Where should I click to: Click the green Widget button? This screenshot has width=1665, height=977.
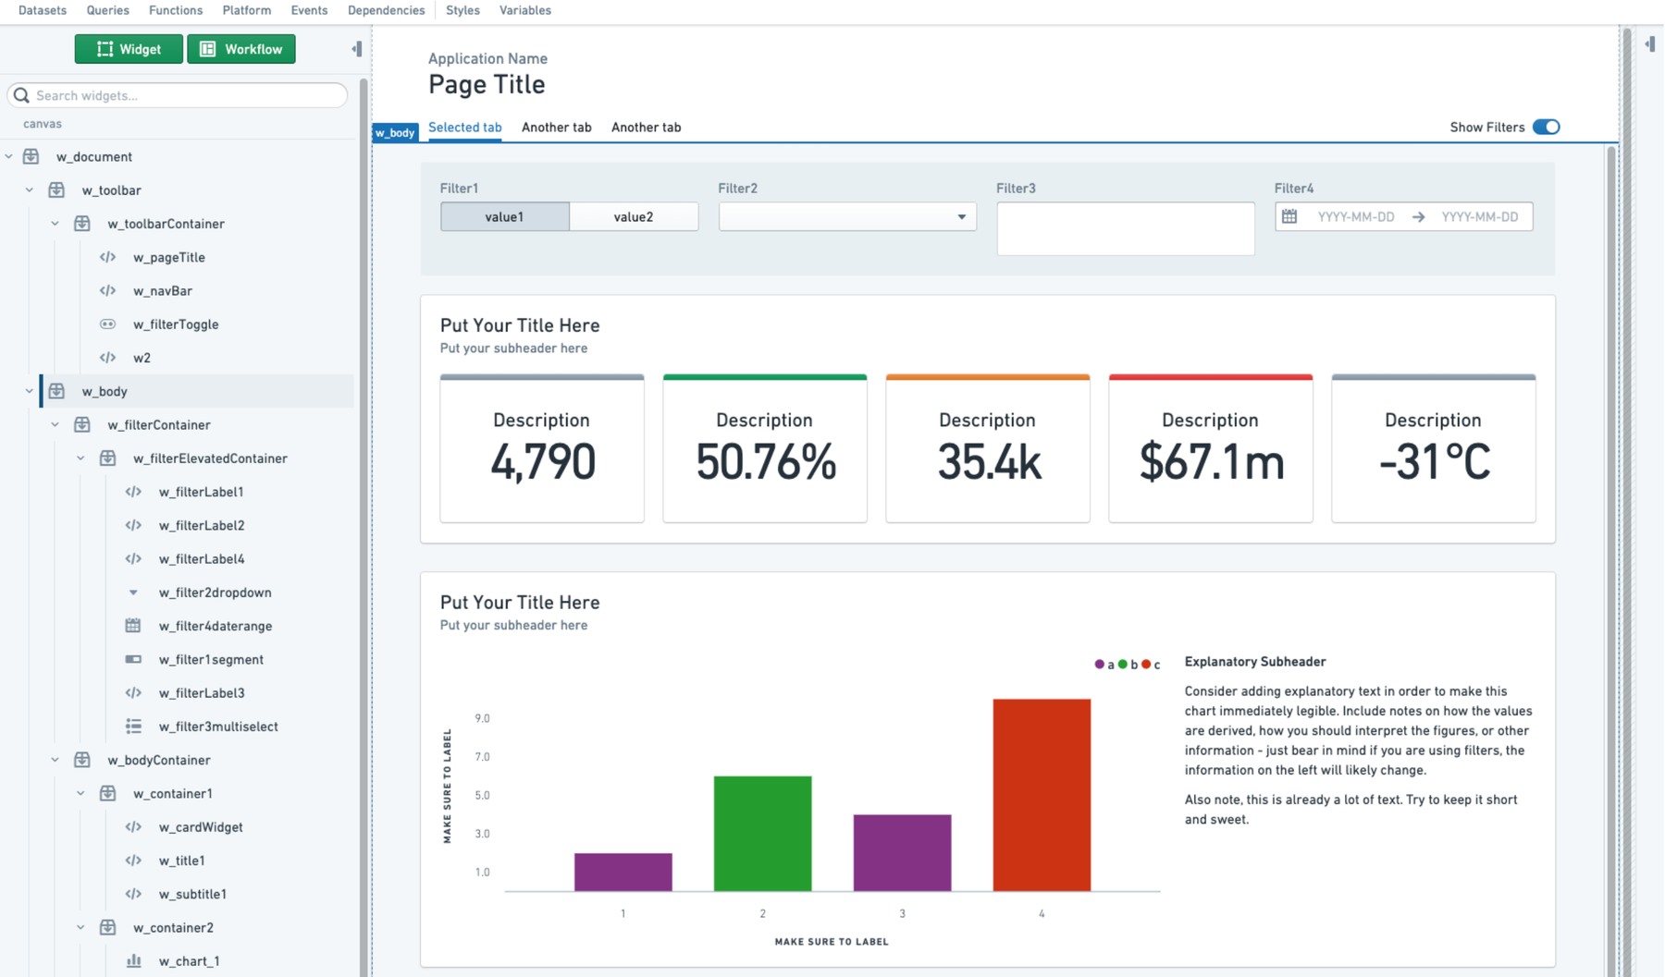(x=128, y=48)
